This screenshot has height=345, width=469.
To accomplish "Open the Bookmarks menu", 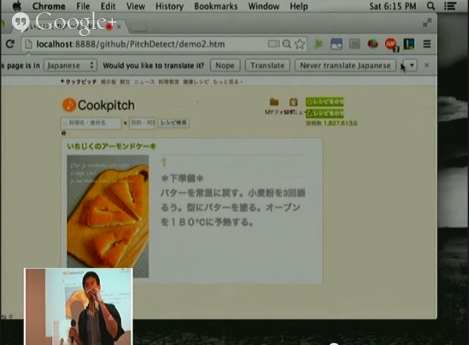I will [x=216, y=6].
